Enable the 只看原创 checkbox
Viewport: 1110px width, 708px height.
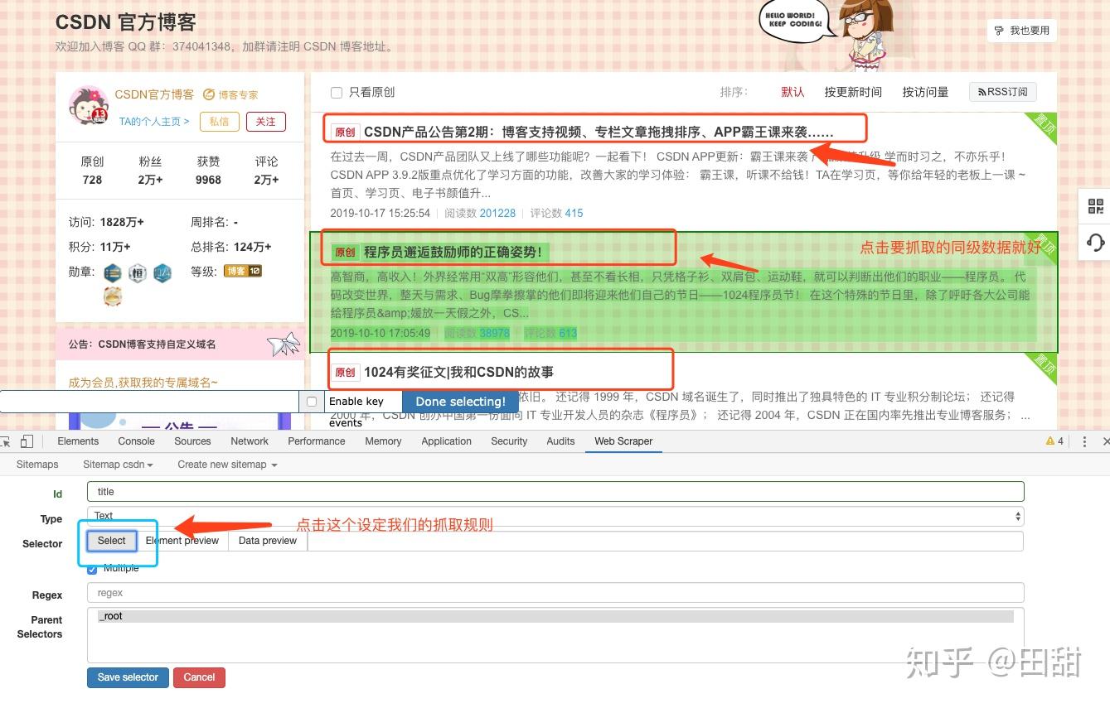click(336, 93)
